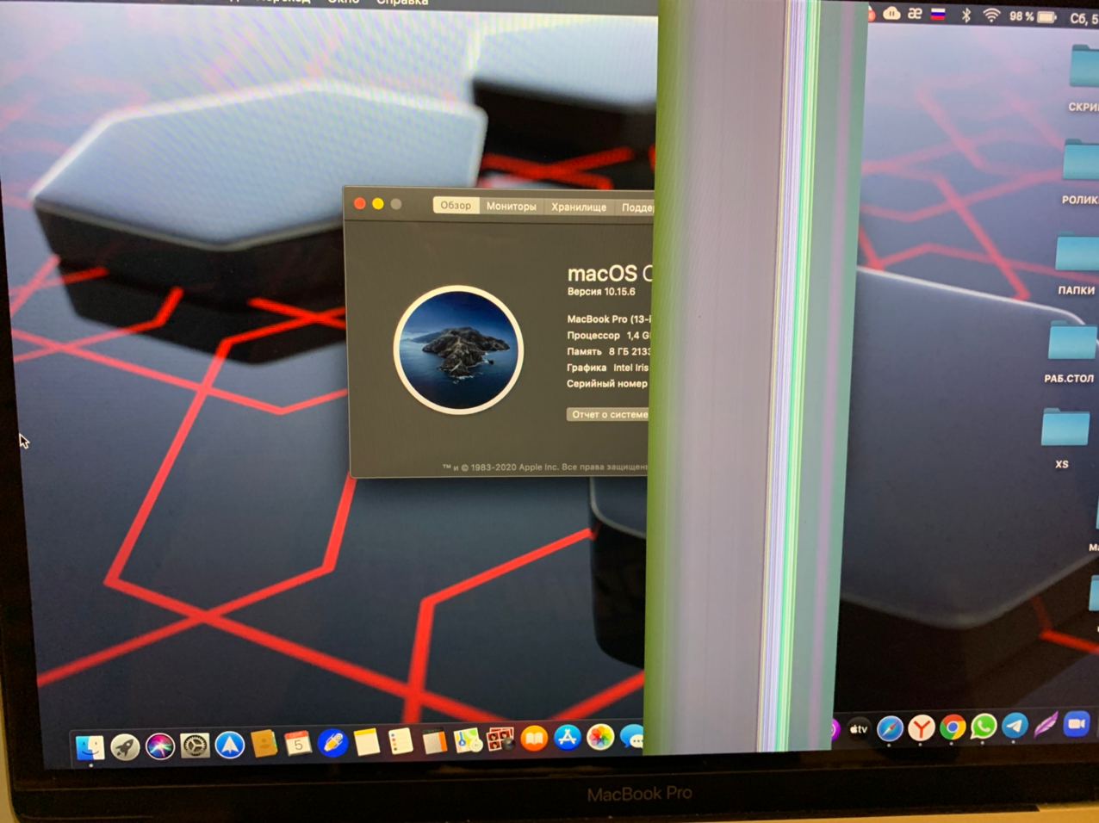Close the About This Mac window
Viewport: 1099px width, 823px height.
tap(360, 203)
